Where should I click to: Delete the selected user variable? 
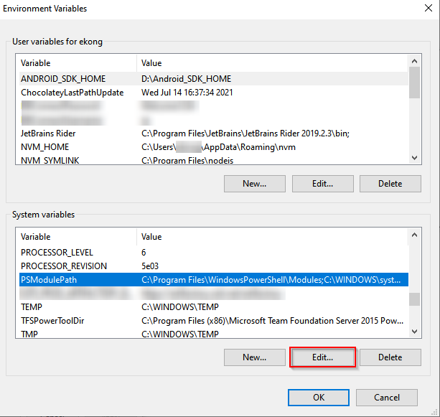tap(390, 183)
